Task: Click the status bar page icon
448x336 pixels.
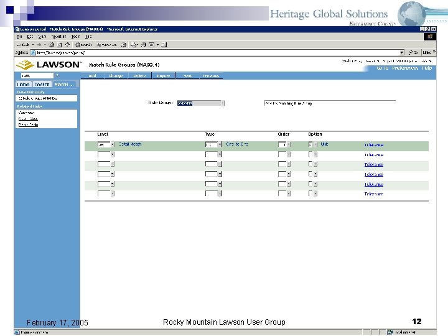Action: pos(17,332)
